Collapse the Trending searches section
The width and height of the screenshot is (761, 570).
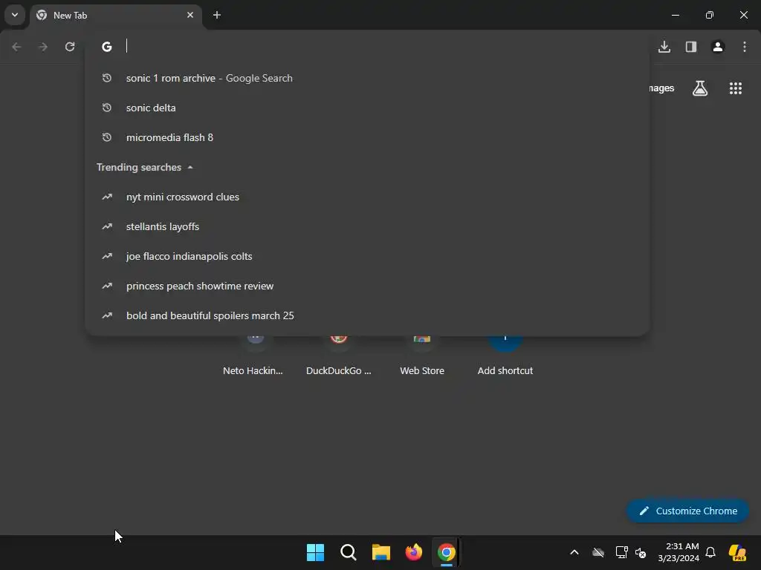click(144, 167)
